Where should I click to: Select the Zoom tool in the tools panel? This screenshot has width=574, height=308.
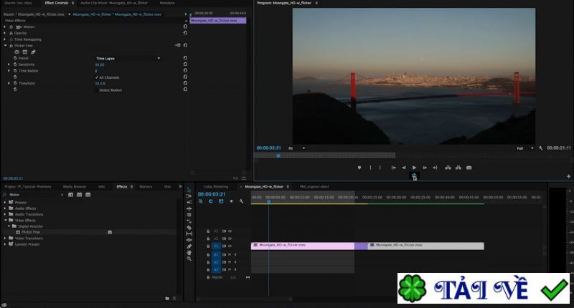click(x=189, y=259)
